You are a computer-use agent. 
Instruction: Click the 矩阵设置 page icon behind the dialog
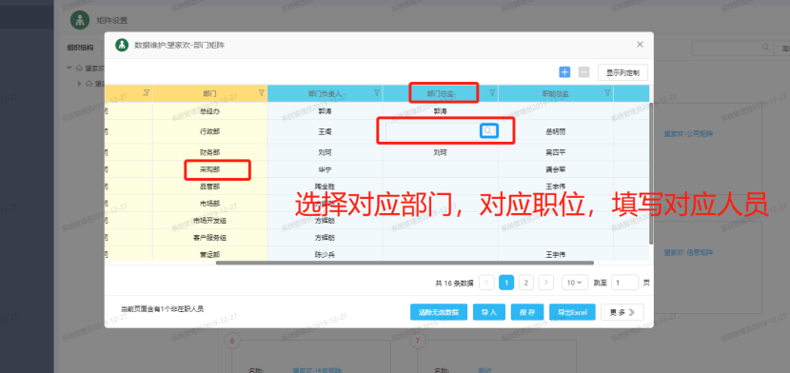[79, 20]
